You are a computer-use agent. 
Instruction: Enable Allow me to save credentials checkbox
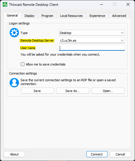(22, 64)
